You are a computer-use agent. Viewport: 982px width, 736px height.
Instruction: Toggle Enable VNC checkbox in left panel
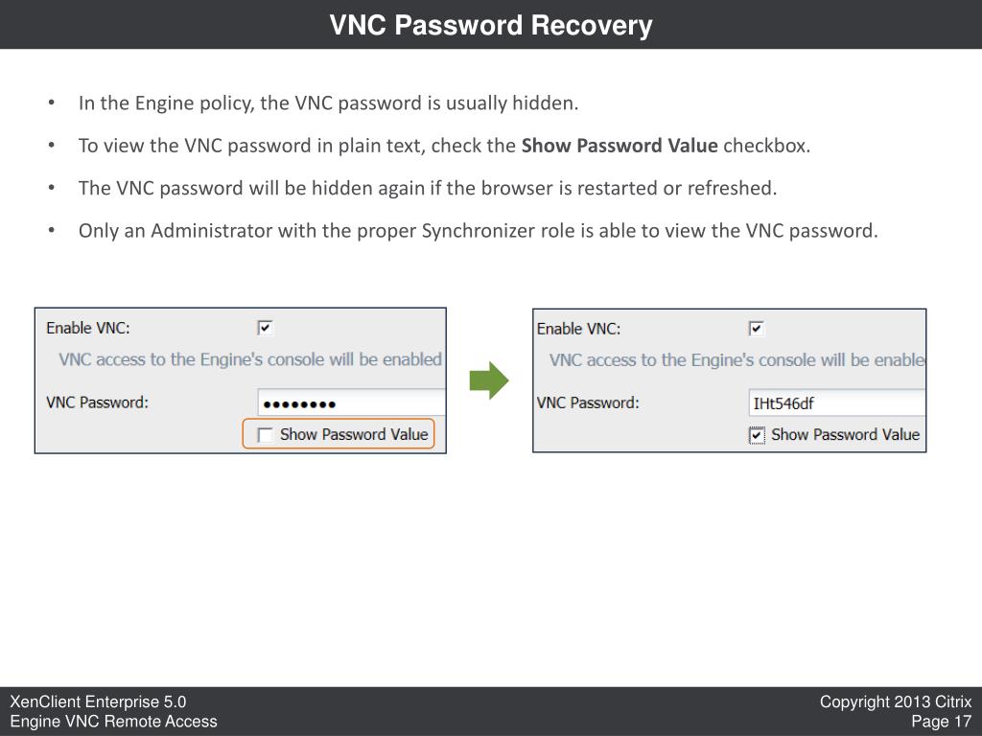point(265,328)
